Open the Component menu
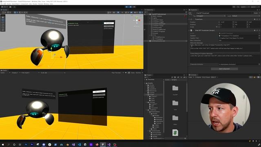The height and width of the screenshot is (147, 261). (x=24, y=4)
